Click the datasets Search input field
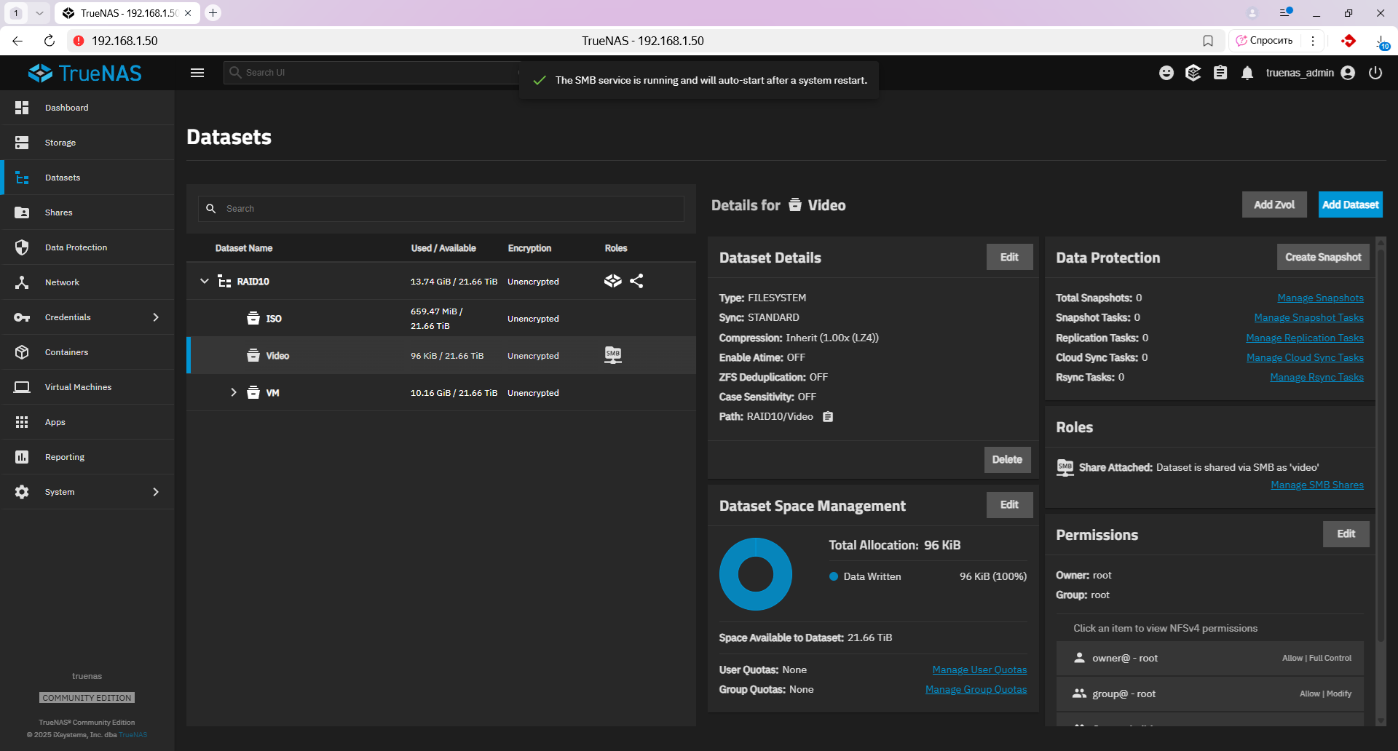1398x751 pixels. click(x=451, y=209)
